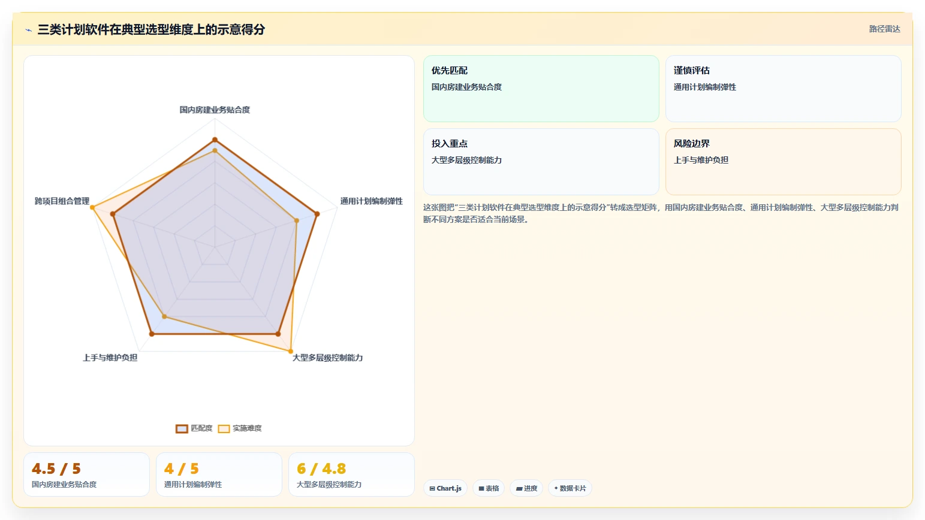Open the 风险边界 card
This screenshot has height=520, width=925.
click(784, 162)
